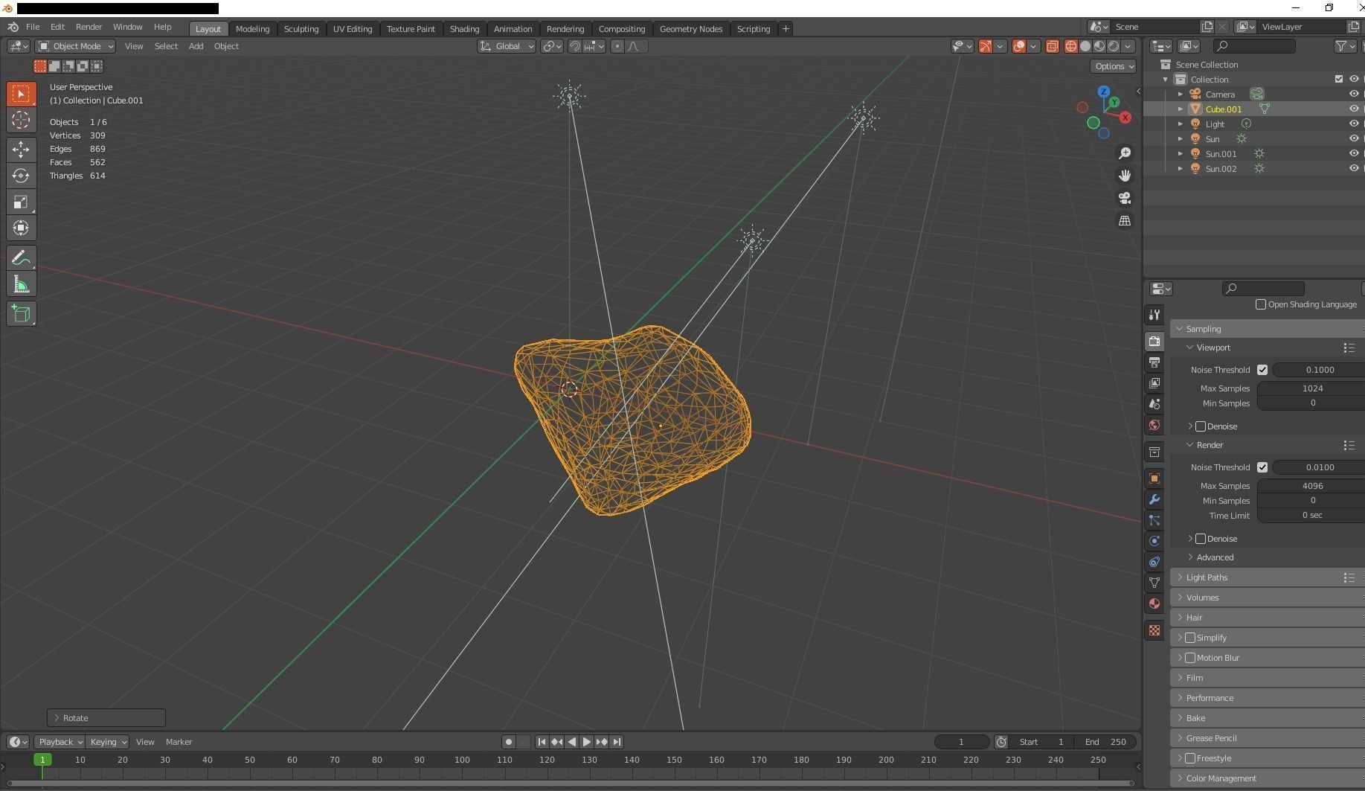Open Scene properties tab

(x=1154, y=404)
